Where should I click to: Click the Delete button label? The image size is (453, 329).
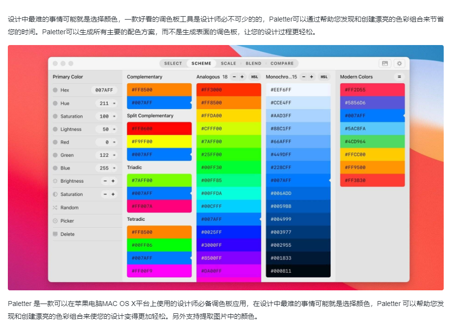67,234
